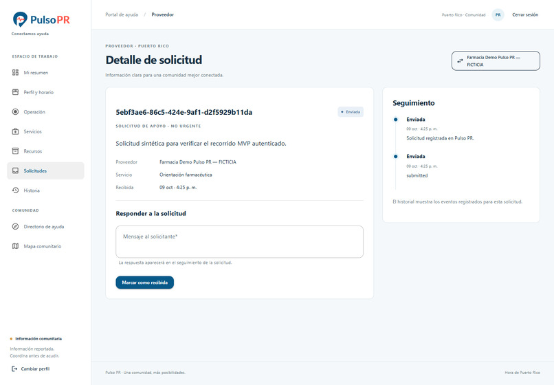Click the Operación circle icon
The width and height of the screenshot is (554, 385).
[x=15, y=111]
